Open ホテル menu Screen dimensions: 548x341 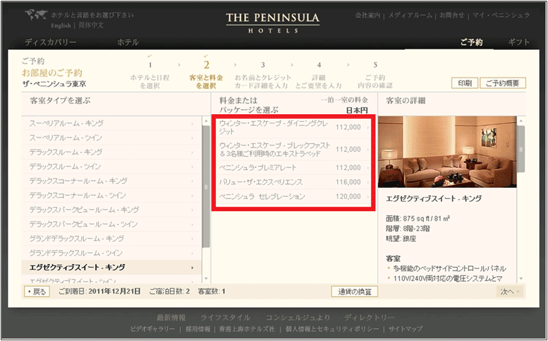tap(128, 42)
